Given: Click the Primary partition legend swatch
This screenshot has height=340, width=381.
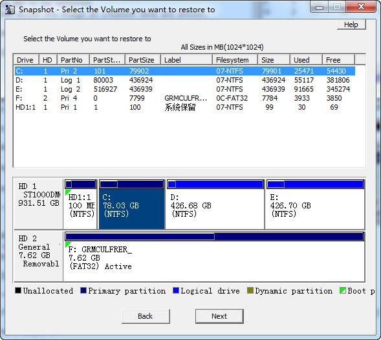Looking at the screenshot, I should [x=83, y=290].
